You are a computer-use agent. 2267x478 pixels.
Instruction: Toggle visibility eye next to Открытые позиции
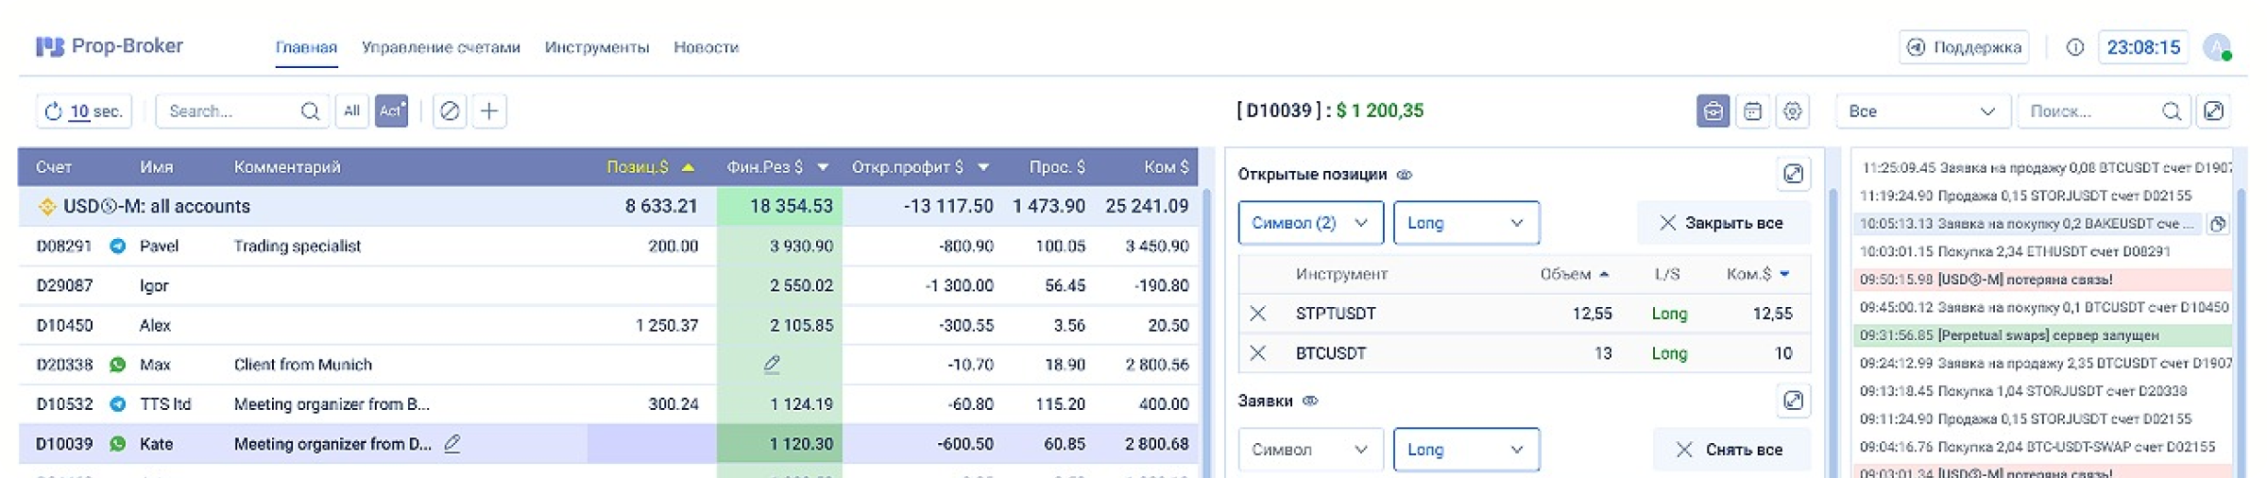click(1405, 175)
